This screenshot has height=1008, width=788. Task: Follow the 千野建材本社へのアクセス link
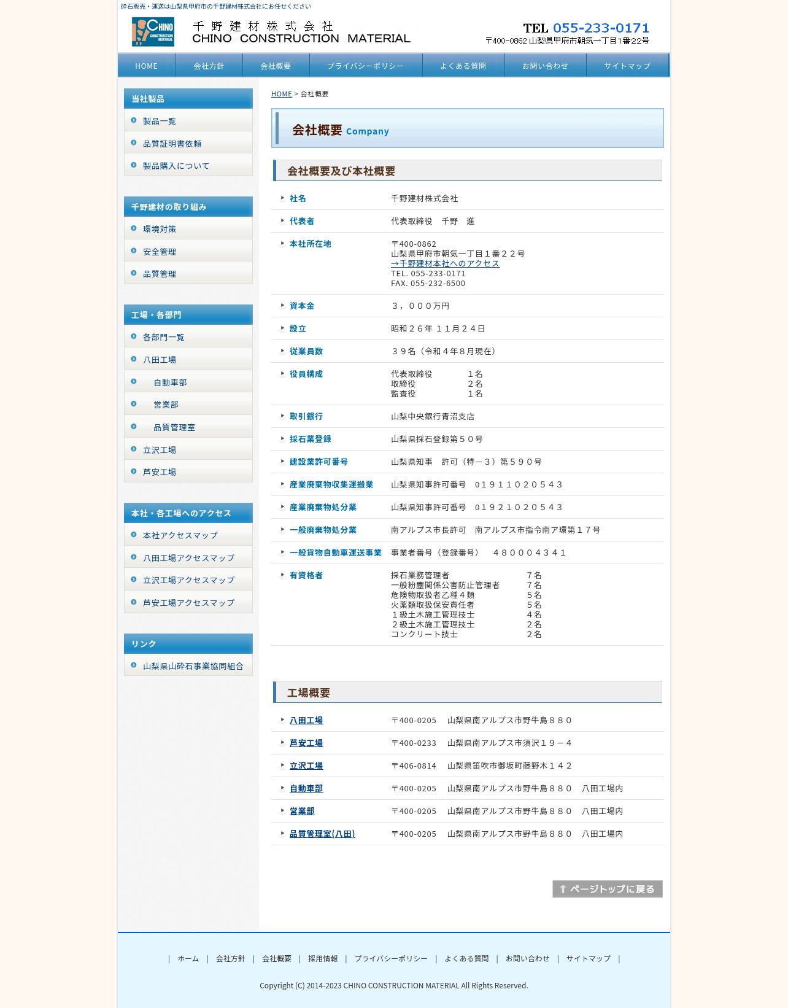(x=445, y=263)
